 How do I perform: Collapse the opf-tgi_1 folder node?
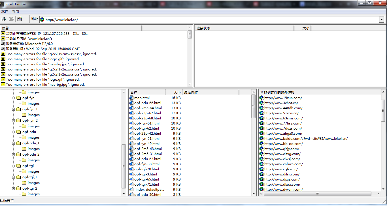coord(13,177)
